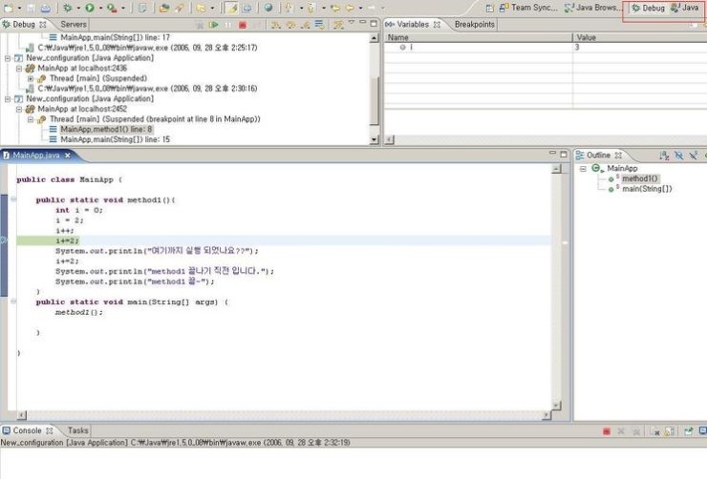Image resolution: width=707 pixels, height=479 pixels.
Task: Click the Print toolbar icon
Action: [46, 8]
